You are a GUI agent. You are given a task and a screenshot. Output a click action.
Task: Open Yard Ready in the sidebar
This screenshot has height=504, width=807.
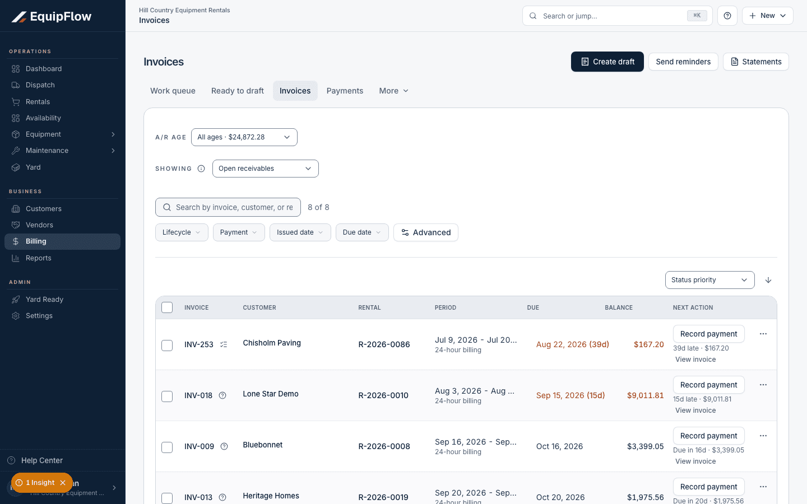tap(62, 300)
